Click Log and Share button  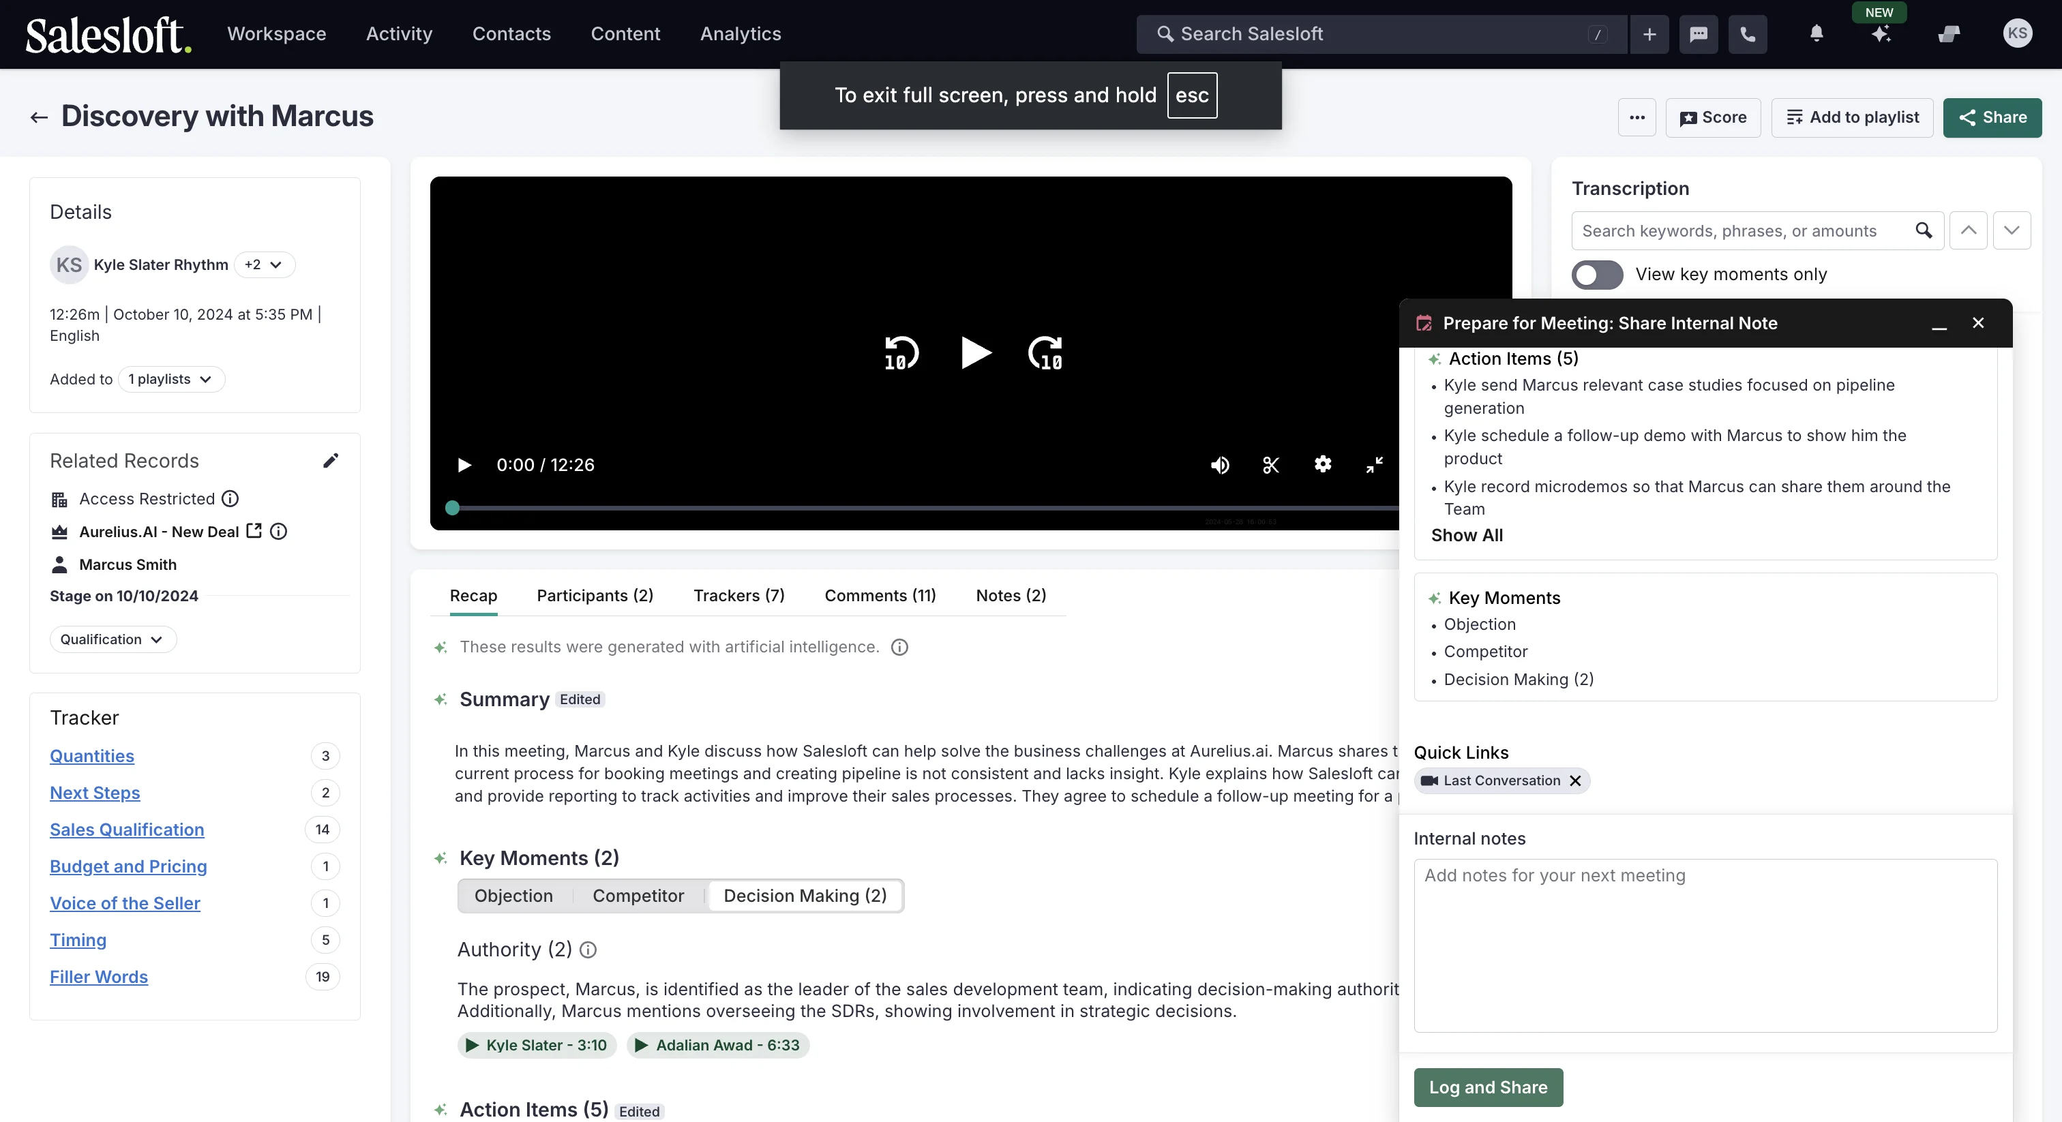point(1488,1088)
